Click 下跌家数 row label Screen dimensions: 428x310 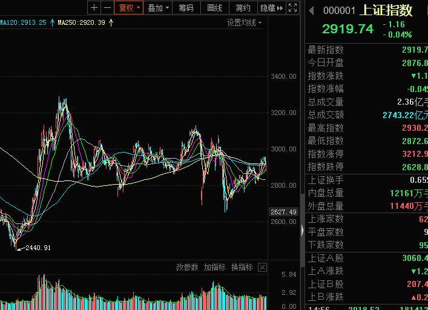[326, 245]
